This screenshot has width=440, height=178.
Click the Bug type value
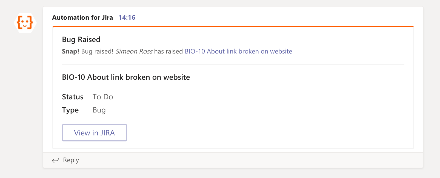(99, 110)
